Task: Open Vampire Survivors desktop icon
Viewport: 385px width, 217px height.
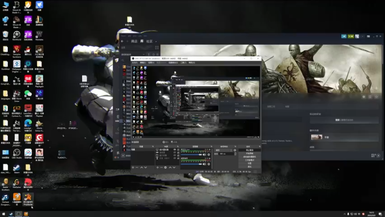Action: coord(17,51)
